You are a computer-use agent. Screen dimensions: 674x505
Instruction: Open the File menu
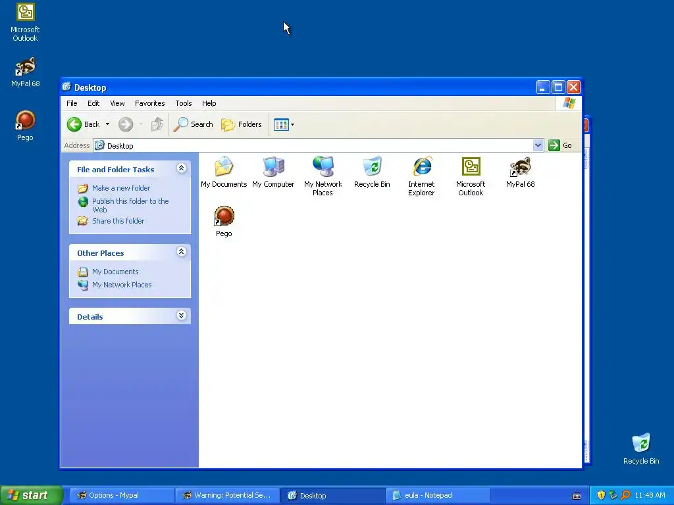tap(72, 103)
